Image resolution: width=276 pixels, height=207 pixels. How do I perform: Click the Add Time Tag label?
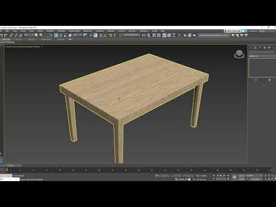pyautogui.click(x=201, y=179)
